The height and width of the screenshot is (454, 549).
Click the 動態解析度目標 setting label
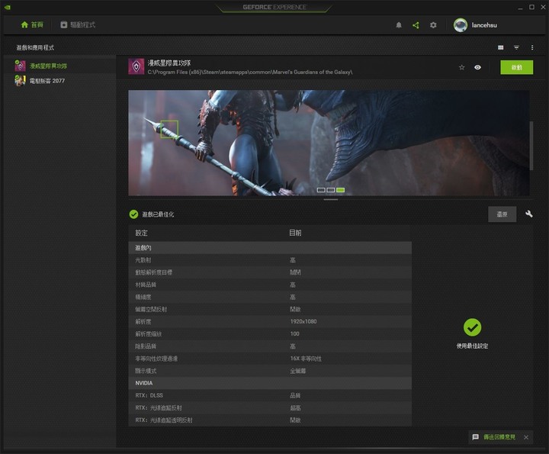tap(154, 272)
